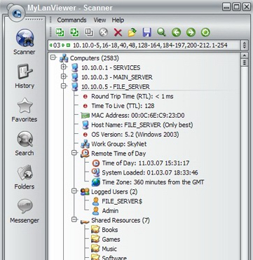Click the open folder toolbar icon
The width and height of the screenshot is (253, 260).
coord(132,32)
